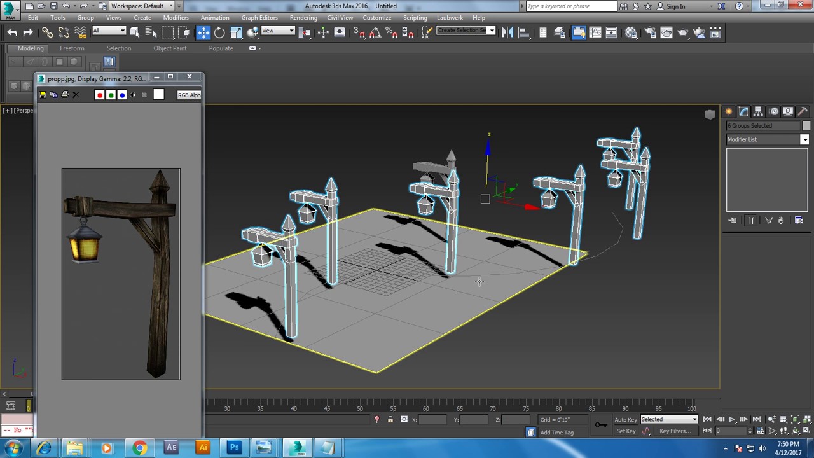The height and width of the screenshot is (458, 814).
Task: Open the Curve Editor
Action: tap(595, 32)
